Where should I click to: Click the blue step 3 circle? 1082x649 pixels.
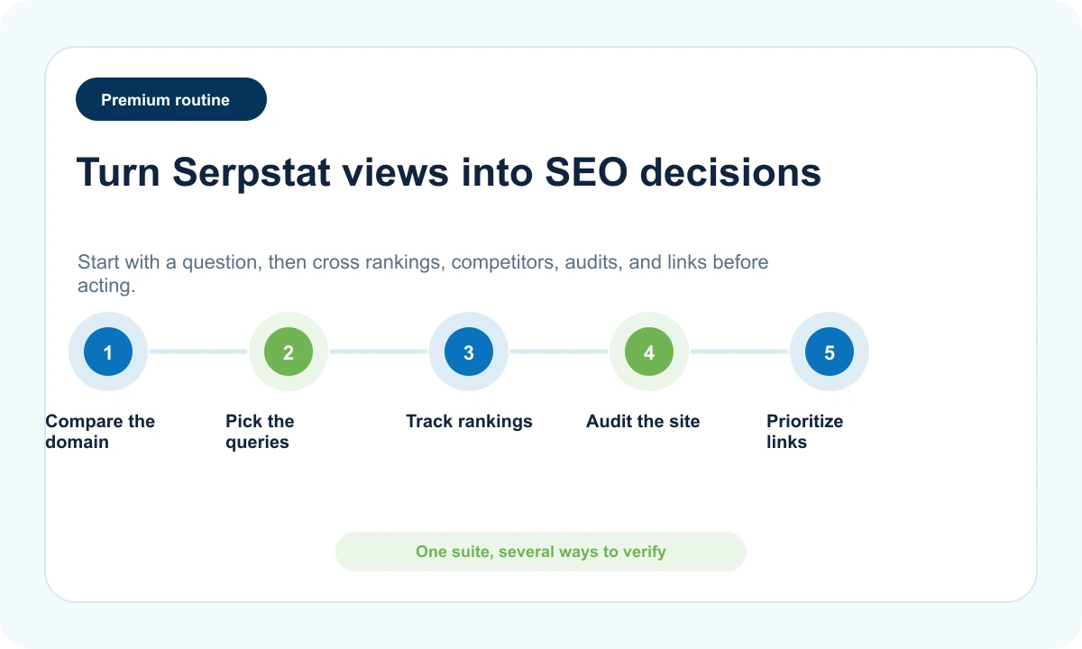click(469, 352)
